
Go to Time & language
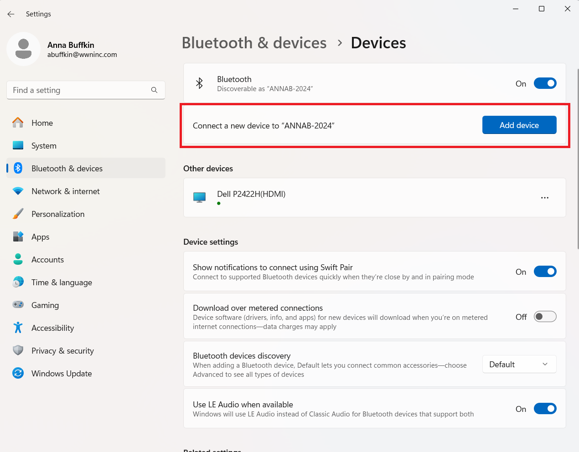tap(86, 282)
